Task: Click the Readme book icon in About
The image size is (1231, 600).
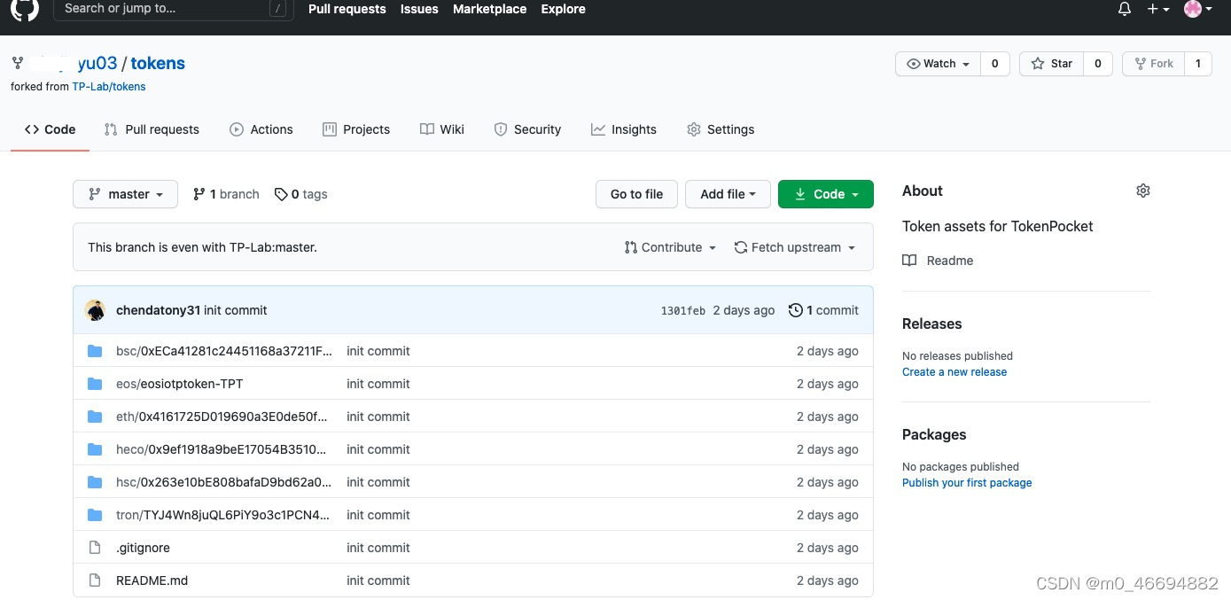Action: pos(909,261)
